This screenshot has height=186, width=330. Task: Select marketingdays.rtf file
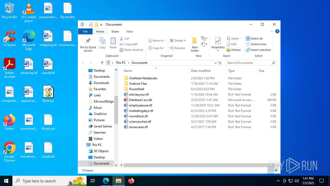(141, 111)
